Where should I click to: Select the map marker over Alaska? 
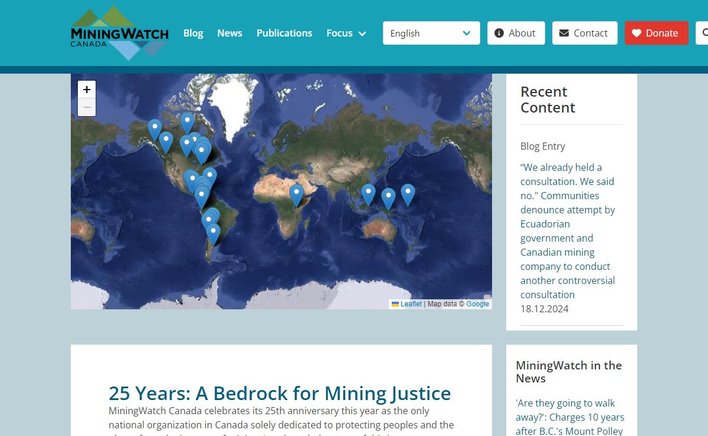pyautogui.click(x=155, y=130)
